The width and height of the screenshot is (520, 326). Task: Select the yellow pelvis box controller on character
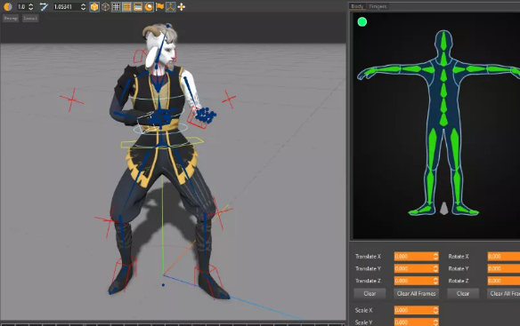(x=162, y=143)
